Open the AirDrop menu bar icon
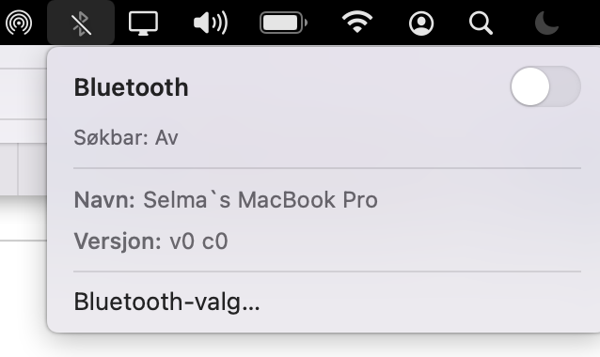 [x=19, y=23]
